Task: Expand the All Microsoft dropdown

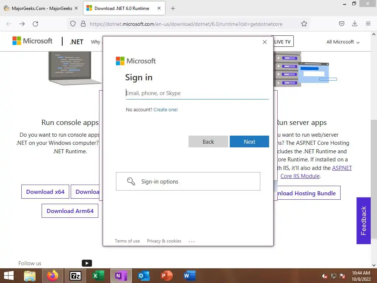Action: (343, 42)
